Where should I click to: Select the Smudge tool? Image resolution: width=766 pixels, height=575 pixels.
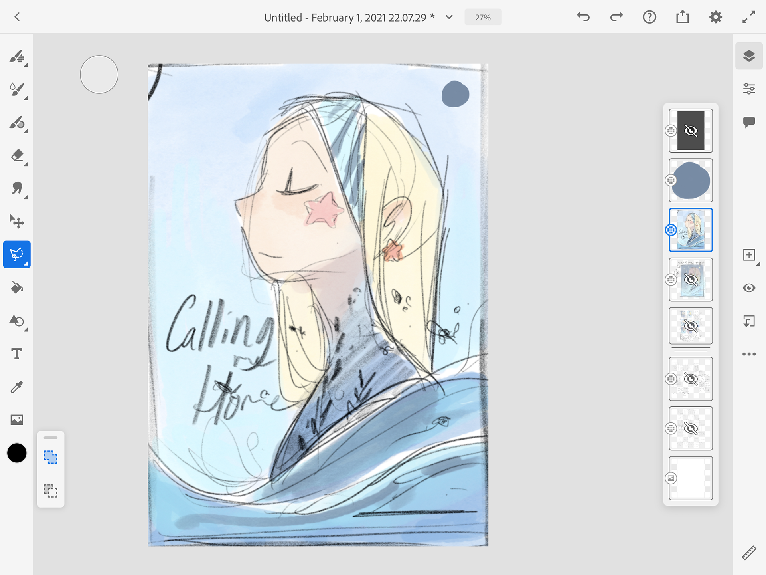tap(17, 188)
